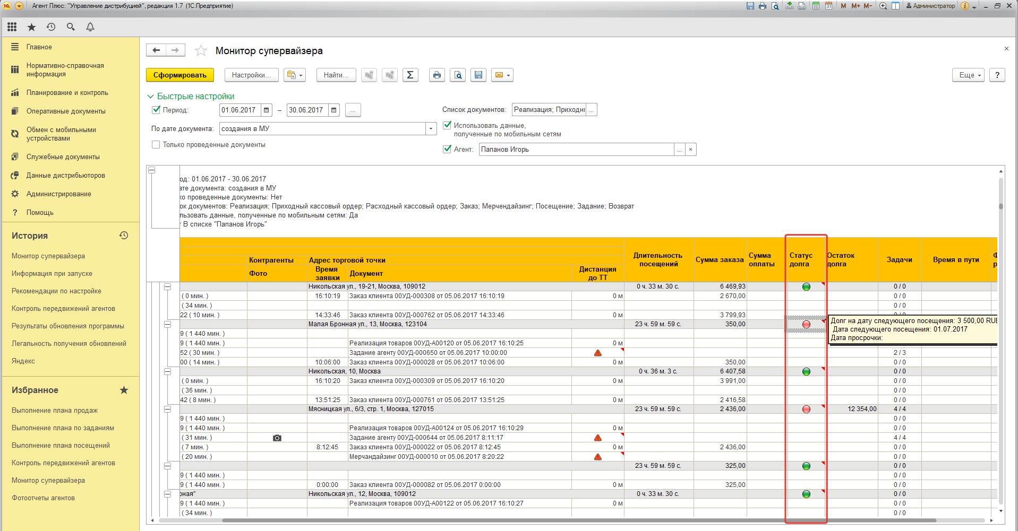
Task: Open favorites star in top panel
Action: click(x=31, y=27)
